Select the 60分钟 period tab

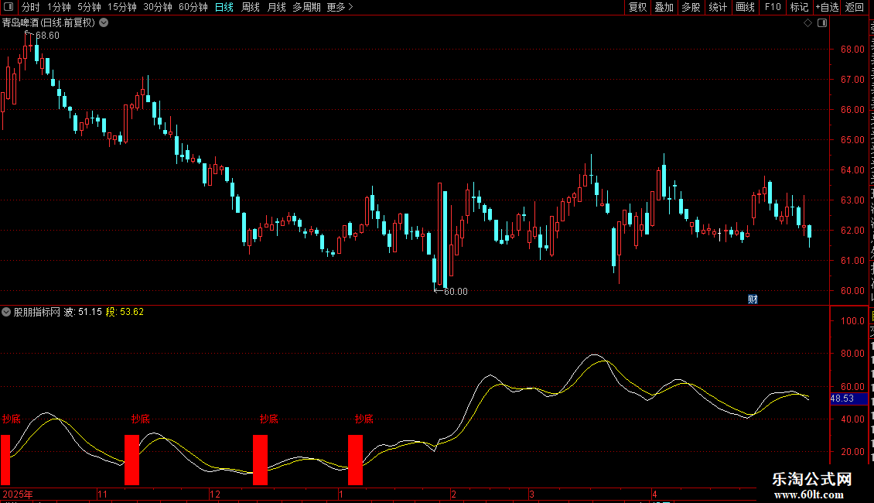click(193, 7)
